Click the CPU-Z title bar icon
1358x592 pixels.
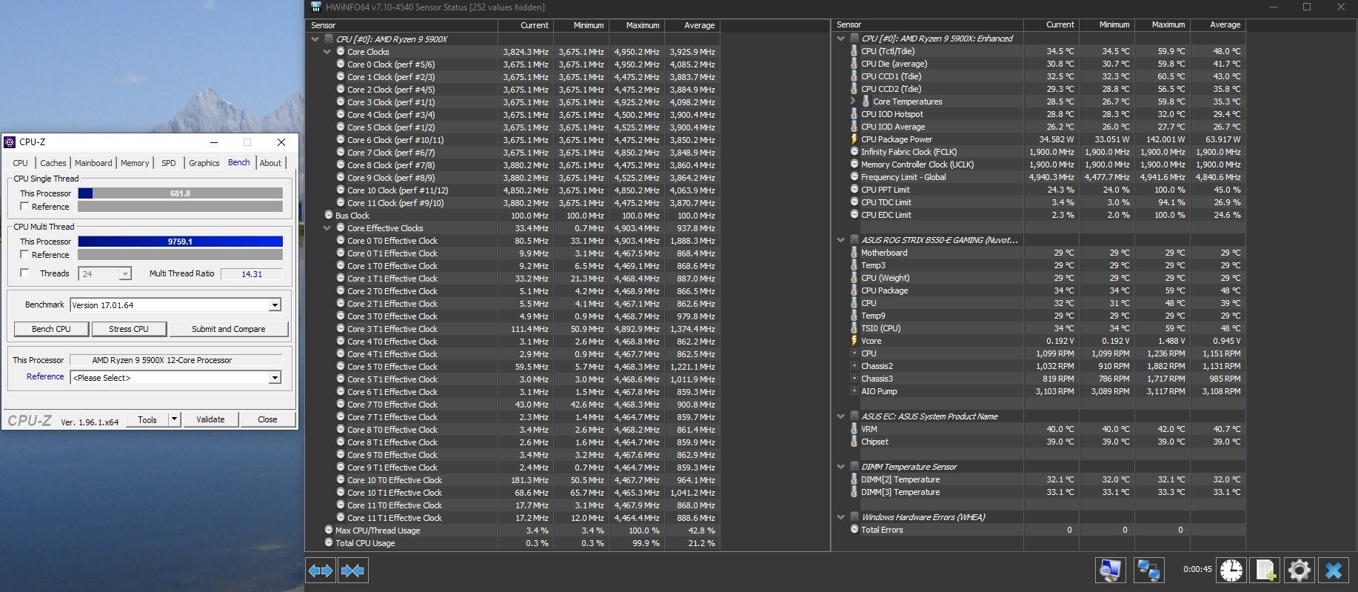click(10, 142)
